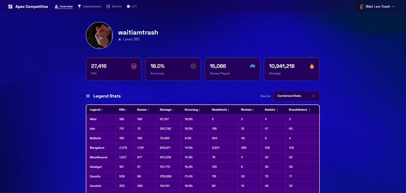This screenshot has height=193, width=406.
Task: Click the target icon on Accuracy card
Action: tap(193, 66)
